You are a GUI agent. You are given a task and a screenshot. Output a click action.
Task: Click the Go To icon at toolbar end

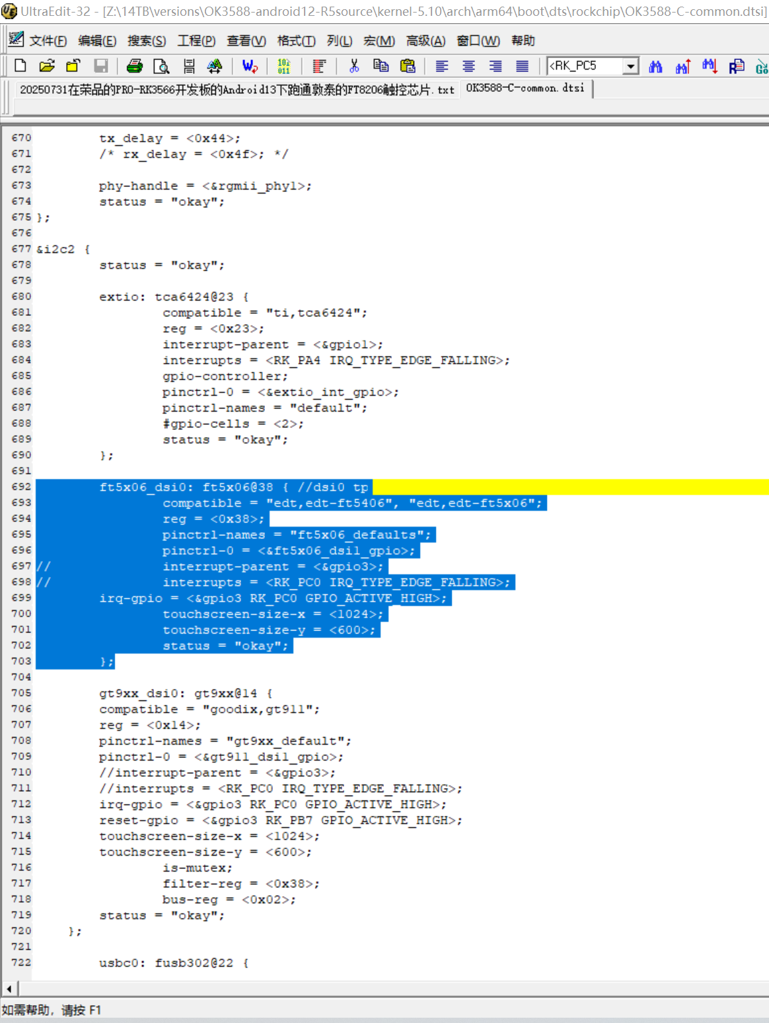coord(762,66)
